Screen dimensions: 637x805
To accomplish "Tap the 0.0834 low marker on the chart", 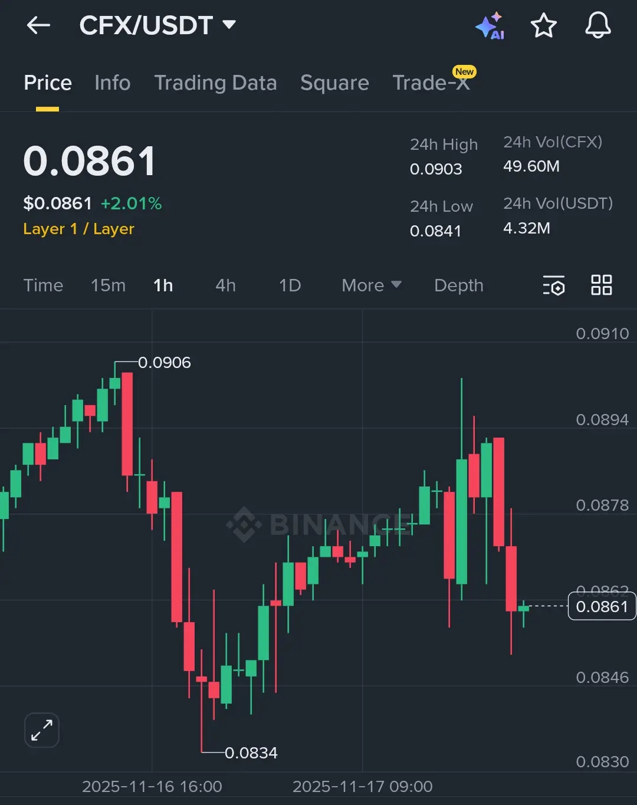I will click(251, 753).
